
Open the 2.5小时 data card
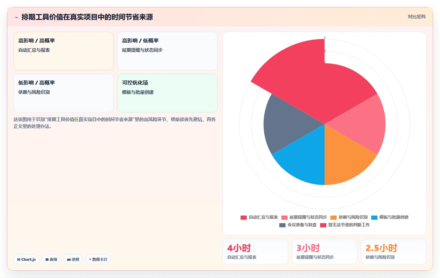pos(394,251)
